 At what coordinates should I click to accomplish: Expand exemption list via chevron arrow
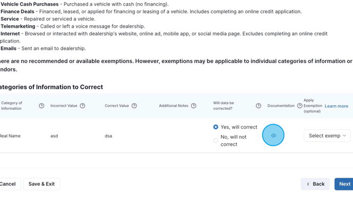(344, 135)
